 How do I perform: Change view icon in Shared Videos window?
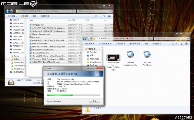pyautogui.click(x=96, y=16)
